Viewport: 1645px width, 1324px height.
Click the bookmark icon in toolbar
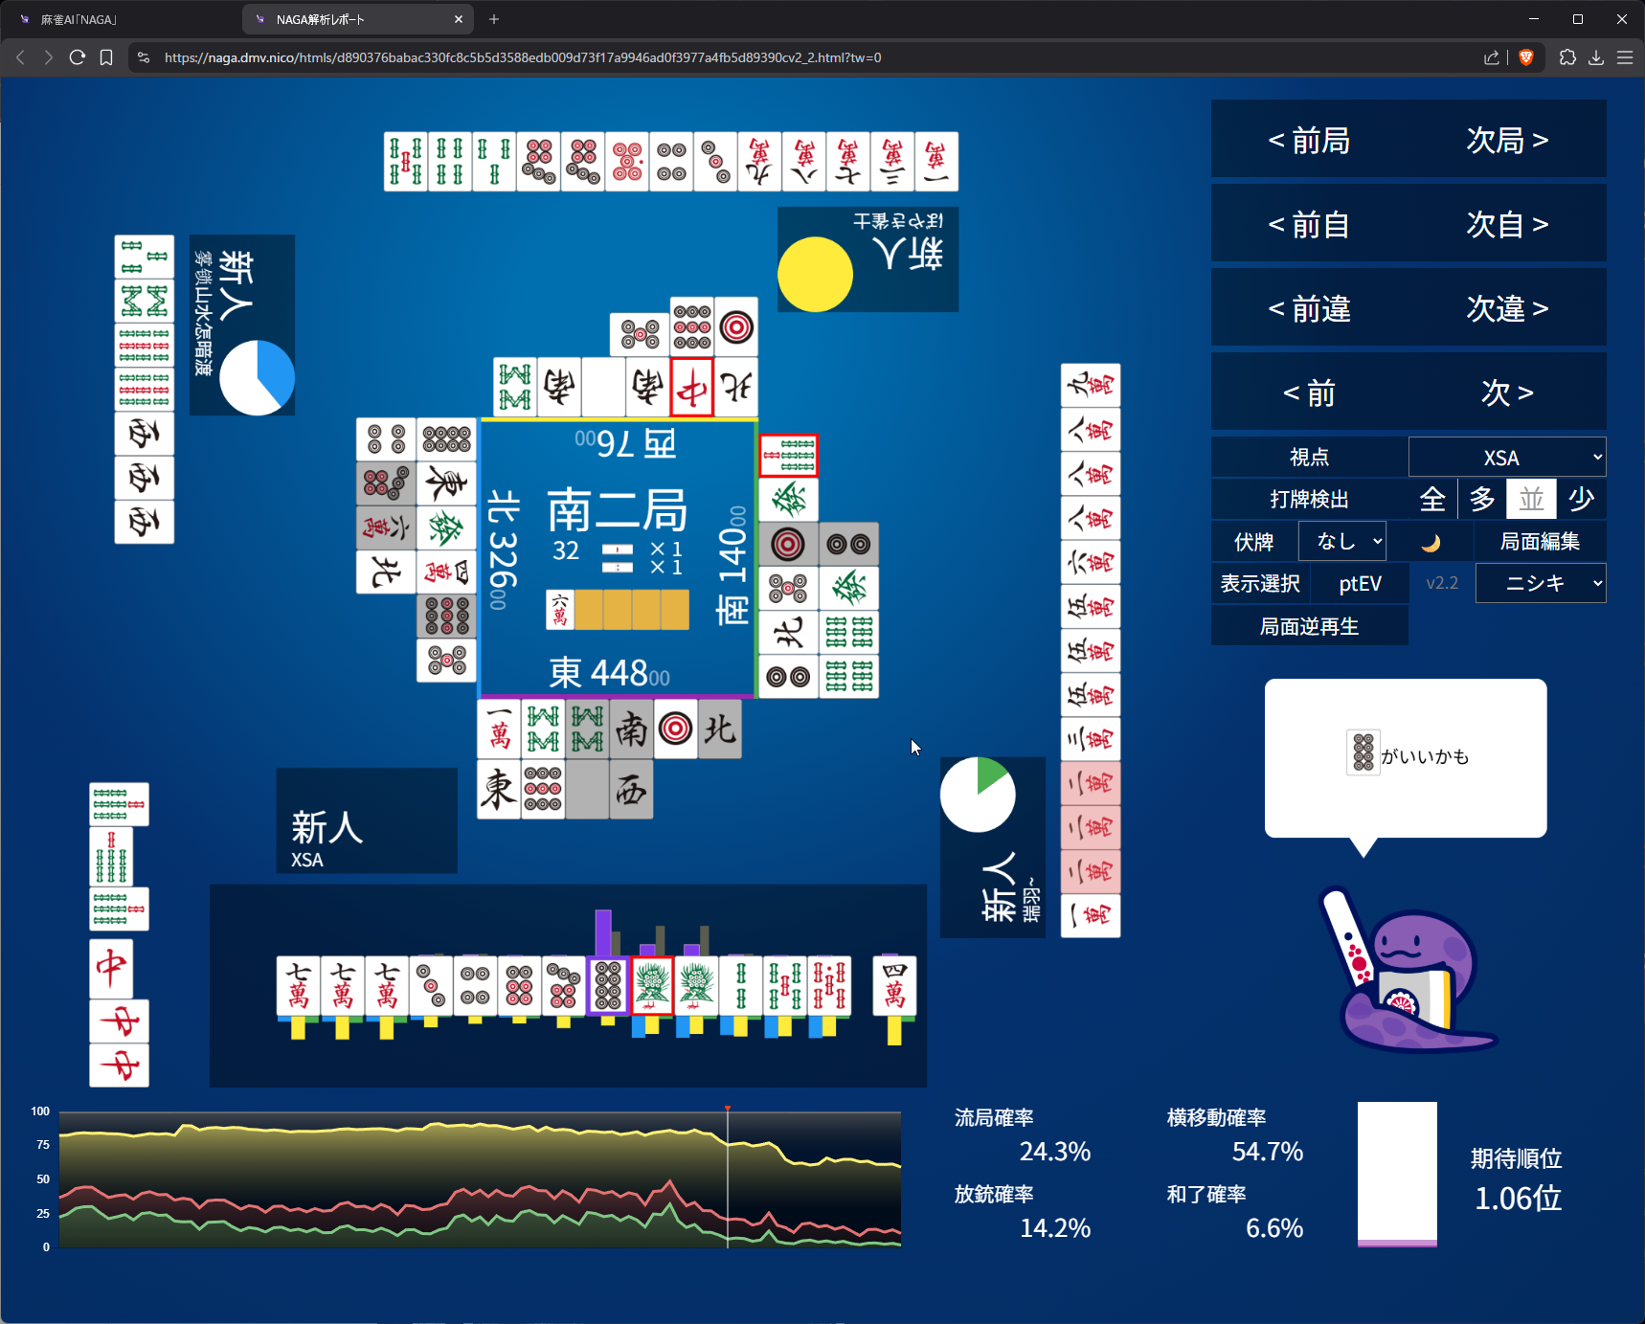pos(106,57)
